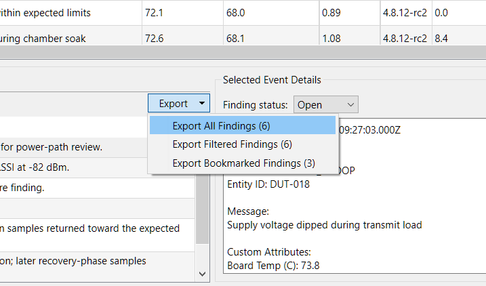Click the 'Board Temp (C): 73.8' line
The image size is (486, 286).
[273, 266]
